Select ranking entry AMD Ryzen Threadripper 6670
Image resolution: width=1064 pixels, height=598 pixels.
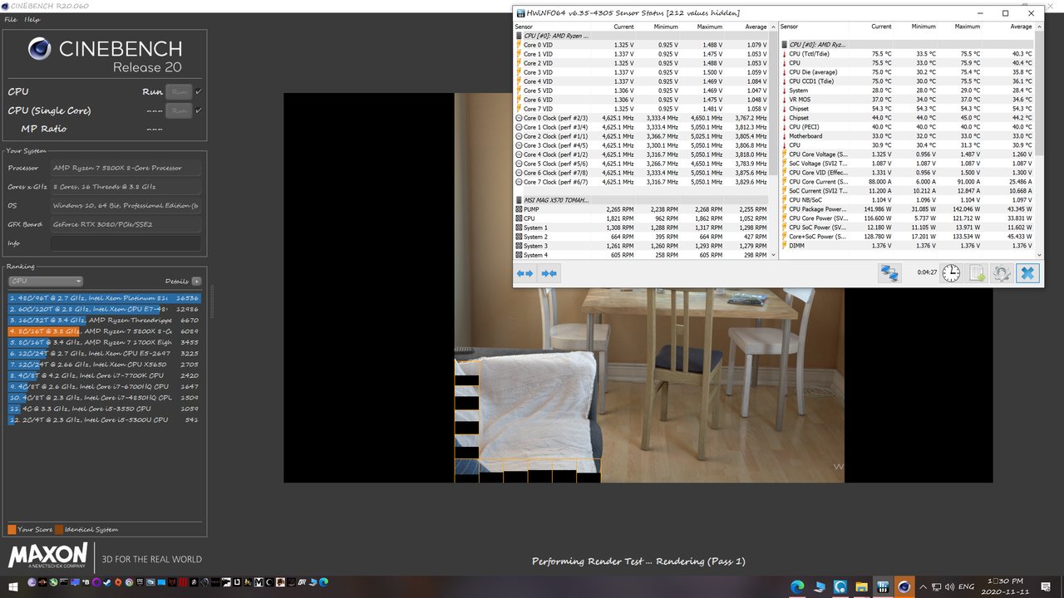104,320
